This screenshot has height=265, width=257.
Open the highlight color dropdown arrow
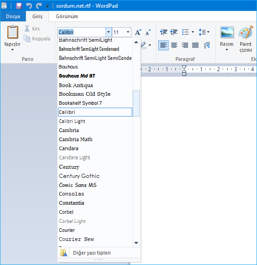[150, 45]
